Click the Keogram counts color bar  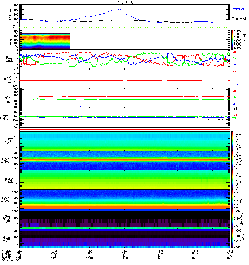232,40
